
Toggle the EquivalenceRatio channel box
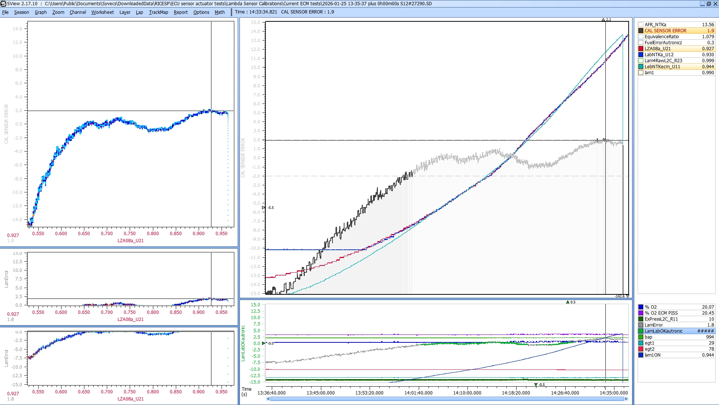[641, 37]
